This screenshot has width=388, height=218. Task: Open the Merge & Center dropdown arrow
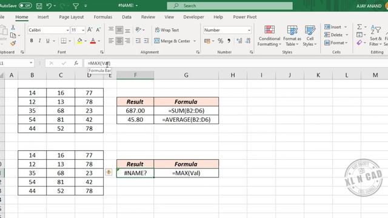click(195, 41)
